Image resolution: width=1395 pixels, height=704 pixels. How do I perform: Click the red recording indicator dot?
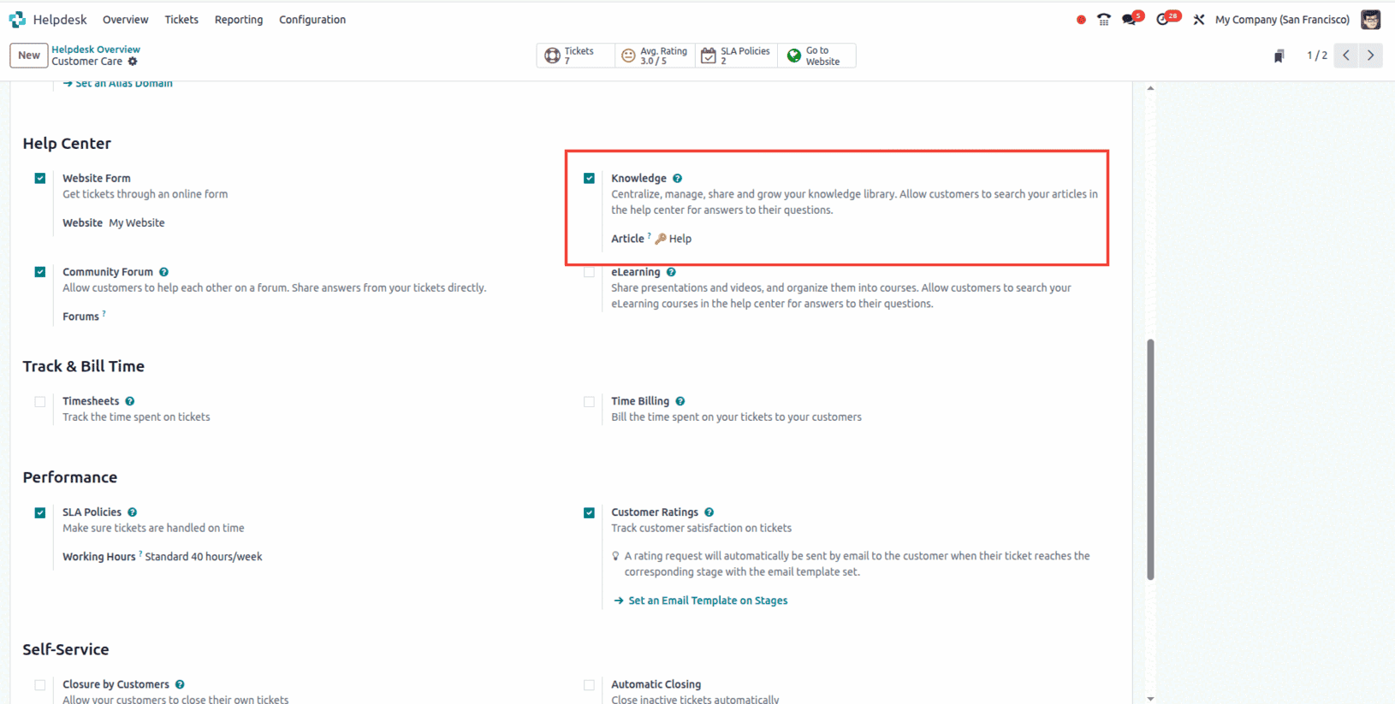click(1081, 20)
